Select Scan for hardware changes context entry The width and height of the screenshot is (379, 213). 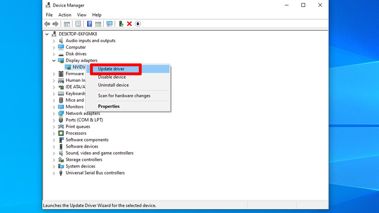tap(128, 96)
